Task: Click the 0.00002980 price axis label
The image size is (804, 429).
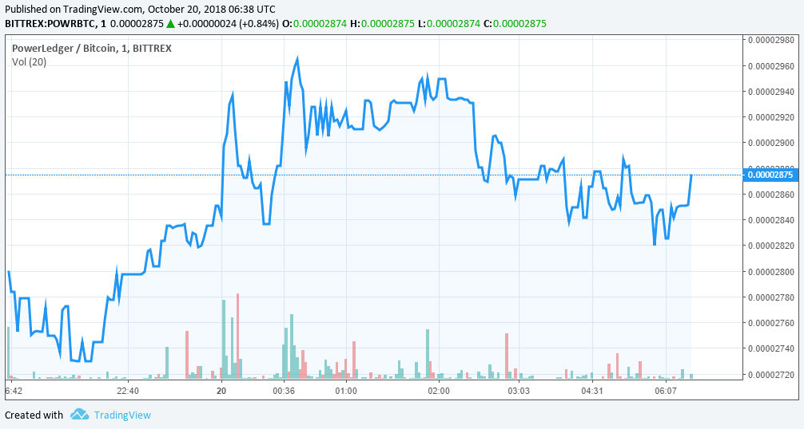Action: click(770, 40)
